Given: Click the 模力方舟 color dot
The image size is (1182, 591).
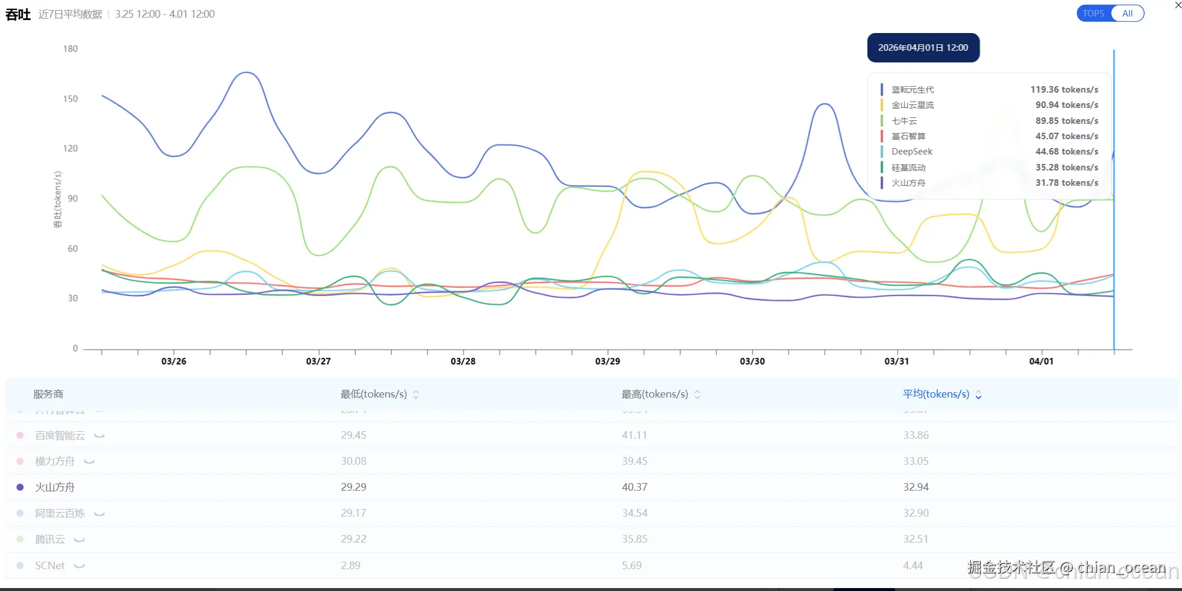Looking at the screenshot, I should (20, 461).
